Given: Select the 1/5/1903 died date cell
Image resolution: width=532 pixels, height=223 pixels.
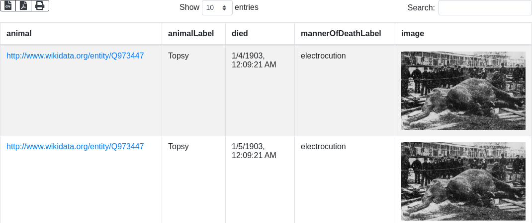Looking at the screenshot, I should (x=254, y=151).
